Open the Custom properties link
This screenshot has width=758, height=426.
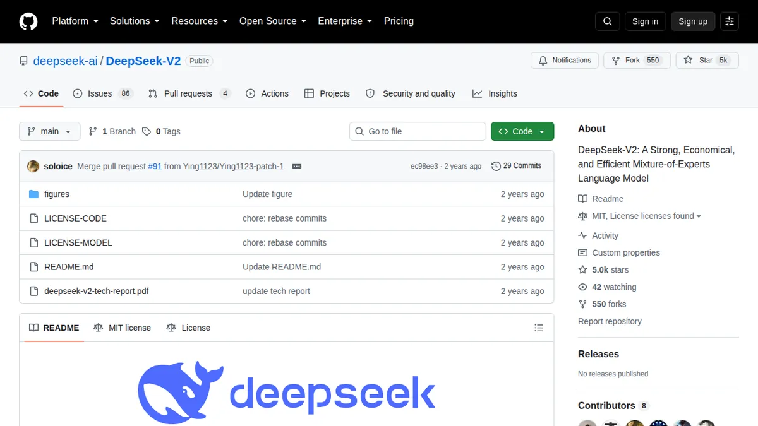click(x=626, y=252)
